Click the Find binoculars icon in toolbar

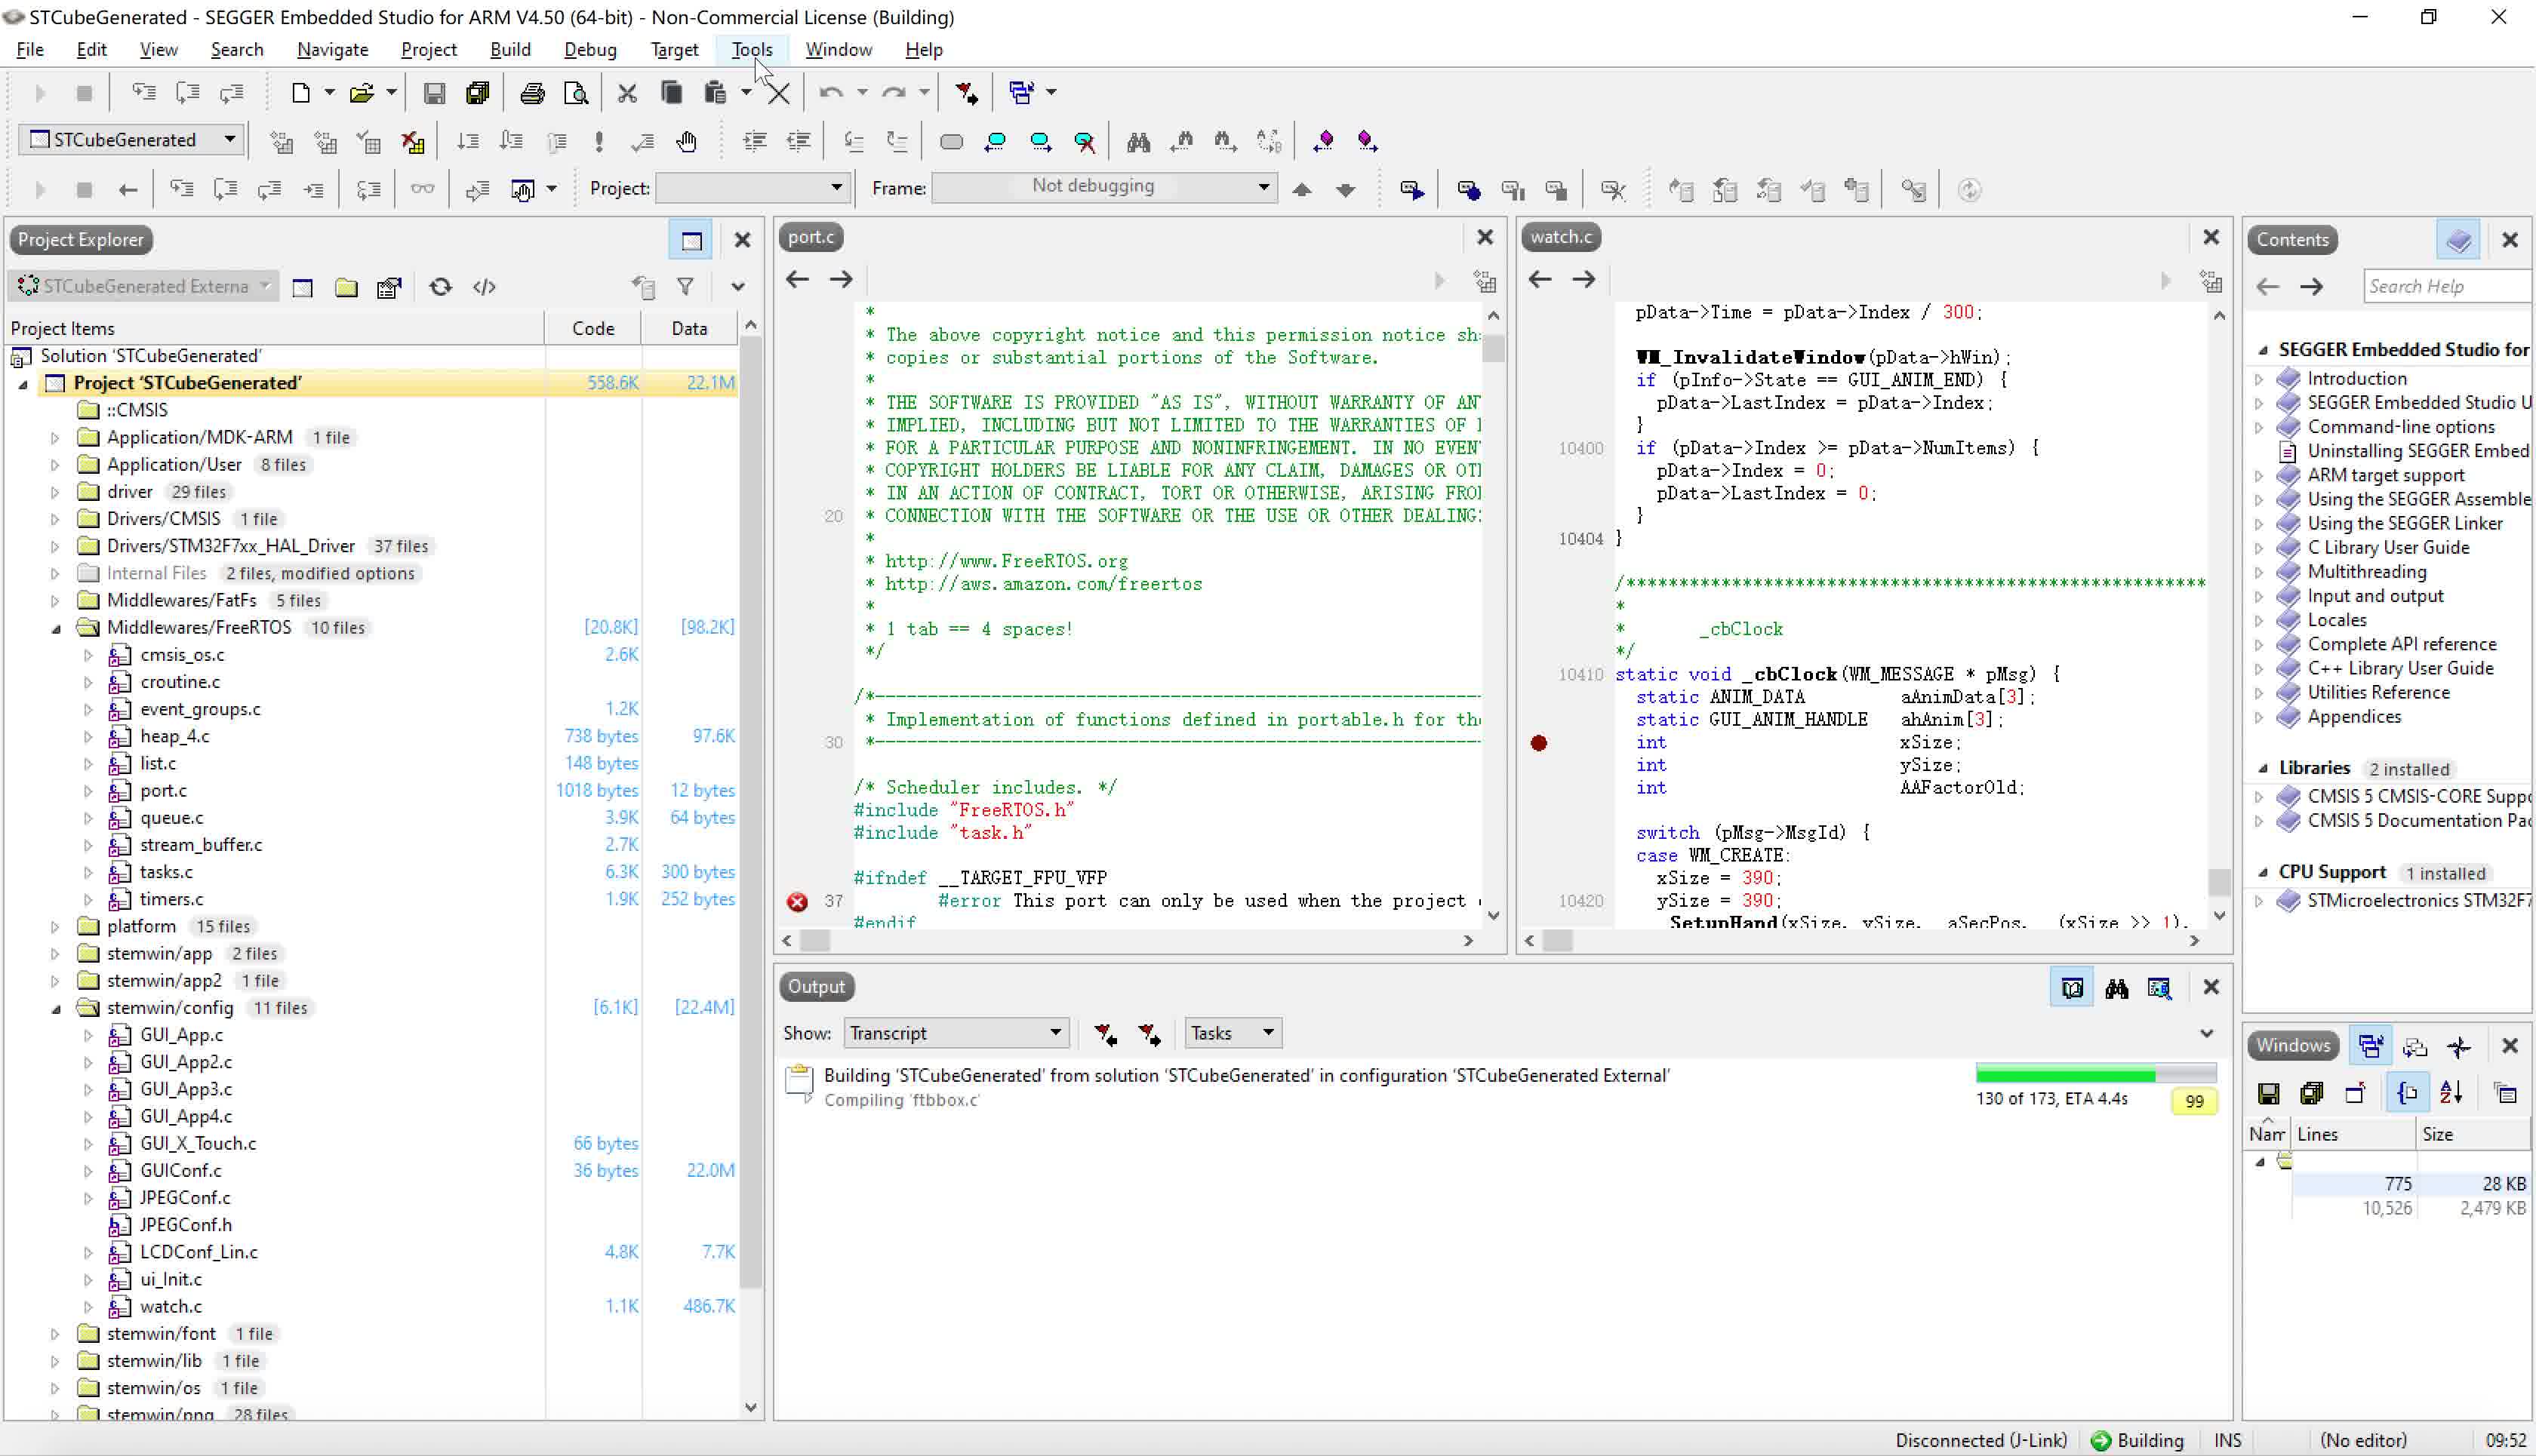(x=1137, y=141)
